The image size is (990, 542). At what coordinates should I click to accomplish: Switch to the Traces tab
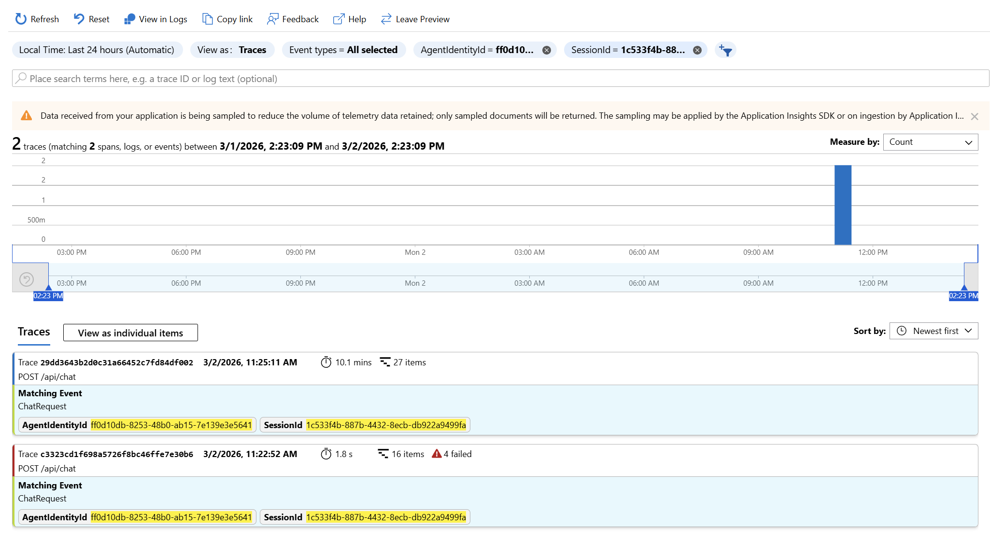[34, 332]
